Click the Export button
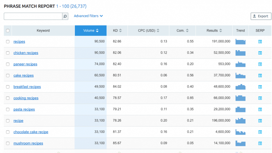The width and height of the screenshot is (272, 153). pos(261,16)
